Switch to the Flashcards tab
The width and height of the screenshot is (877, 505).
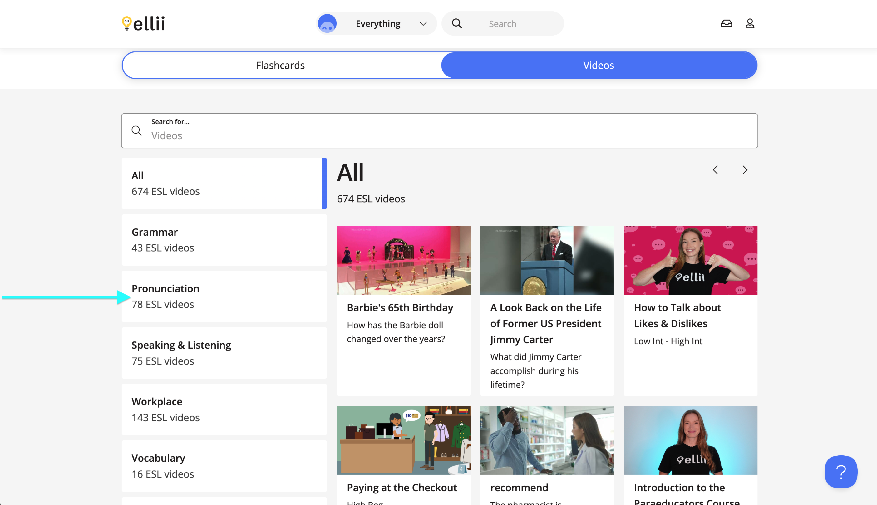[280, 65]
